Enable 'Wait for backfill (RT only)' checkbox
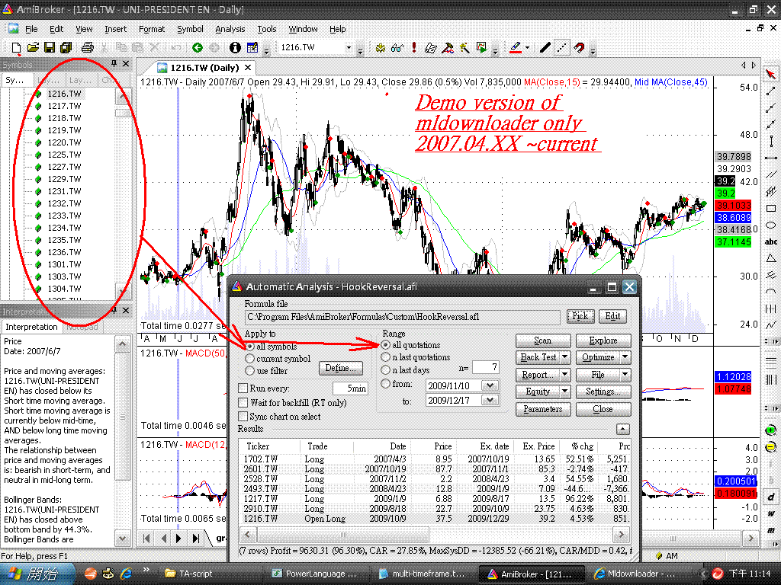The height and width of the screenshot is (585, 781). click(x=243, y=402)
